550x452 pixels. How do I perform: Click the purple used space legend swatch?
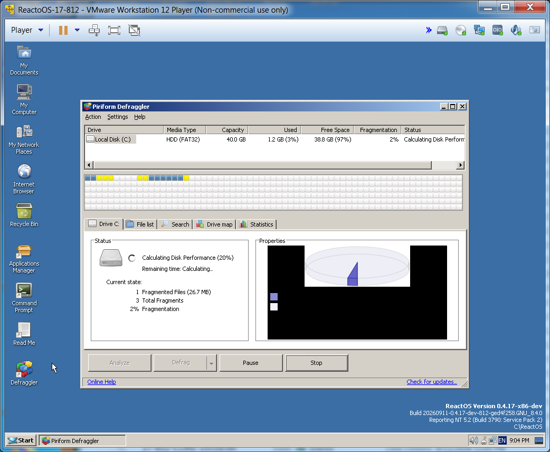274,297
